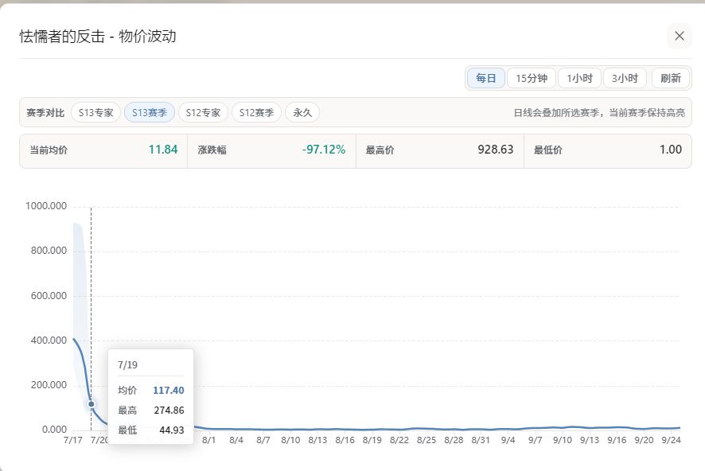The width and height of the screenshot is (705, 471).
Task: Enable the S12赛季 season comparison chip
Action: coord(256,112)
